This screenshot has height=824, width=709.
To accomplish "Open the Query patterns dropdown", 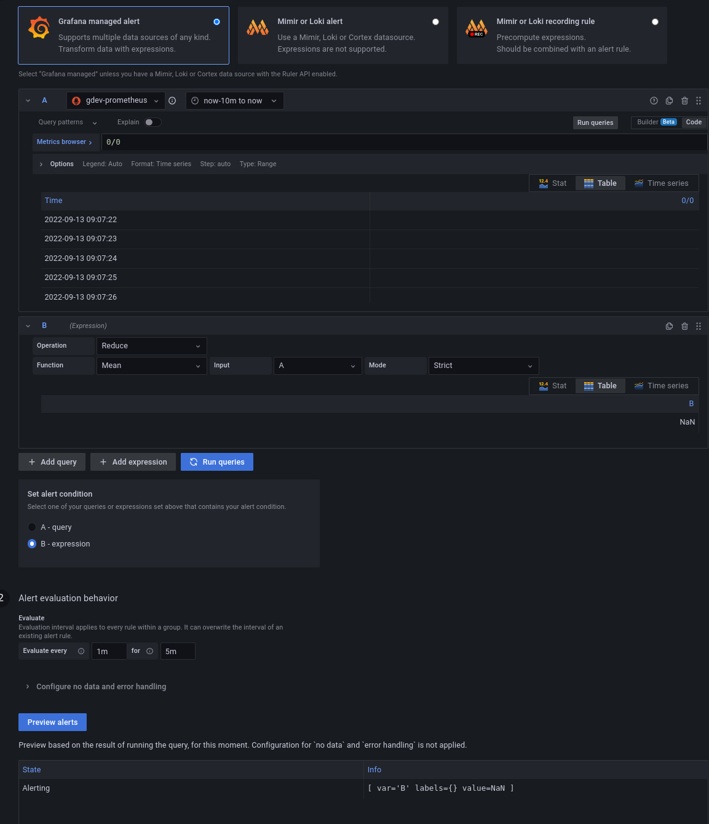I will point(66,122).
